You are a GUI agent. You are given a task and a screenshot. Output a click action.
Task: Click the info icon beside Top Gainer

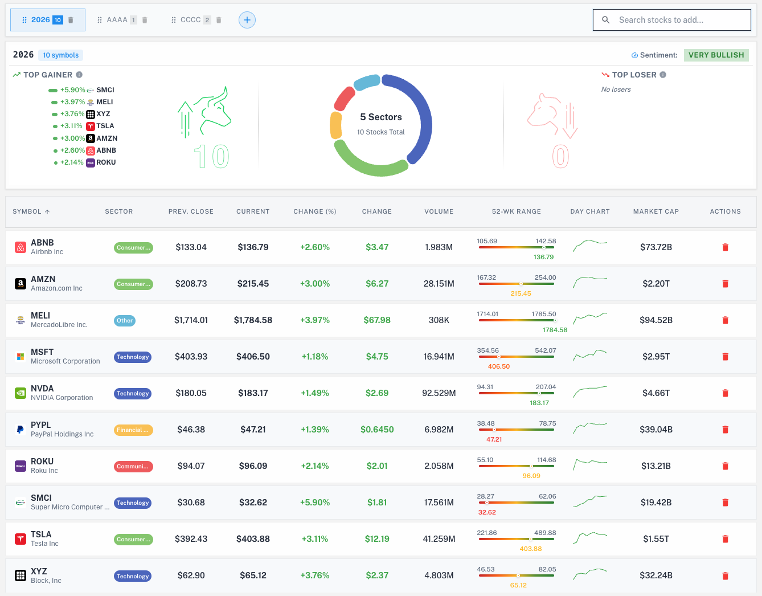[x=79, y=75]
